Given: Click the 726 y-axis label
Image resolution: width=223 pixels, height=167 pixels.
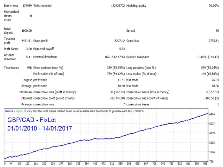Looking at the screenshot, I should (x=212, y=161).
